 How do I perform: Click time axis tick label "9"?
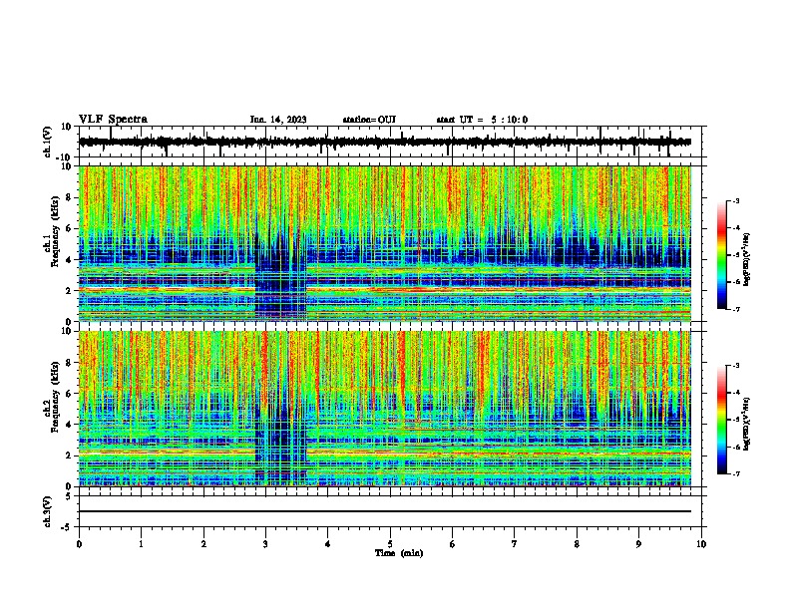pos(638,544)
